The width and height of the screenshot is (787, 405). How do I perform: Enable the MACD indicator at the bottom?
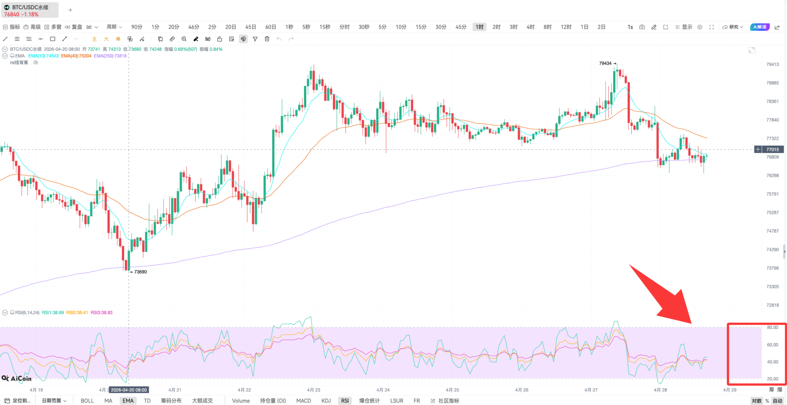(x=303, y=400)
